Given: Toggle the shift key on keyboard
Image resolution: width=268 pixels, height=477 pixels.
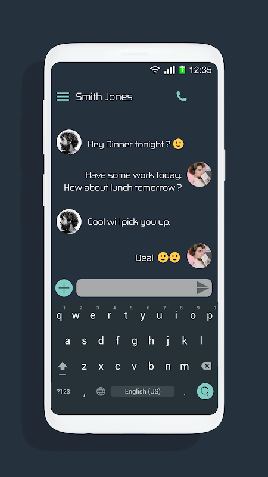Looking at the screenshot, I should 63,367.
